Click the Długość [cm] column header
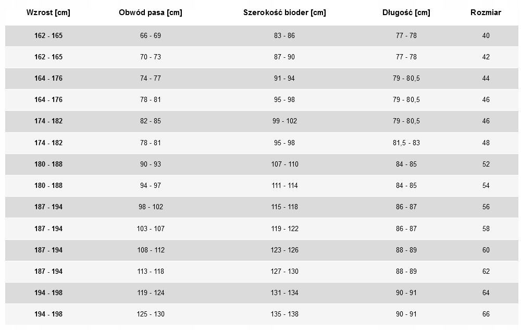521x330 pixels. [406, 12]
